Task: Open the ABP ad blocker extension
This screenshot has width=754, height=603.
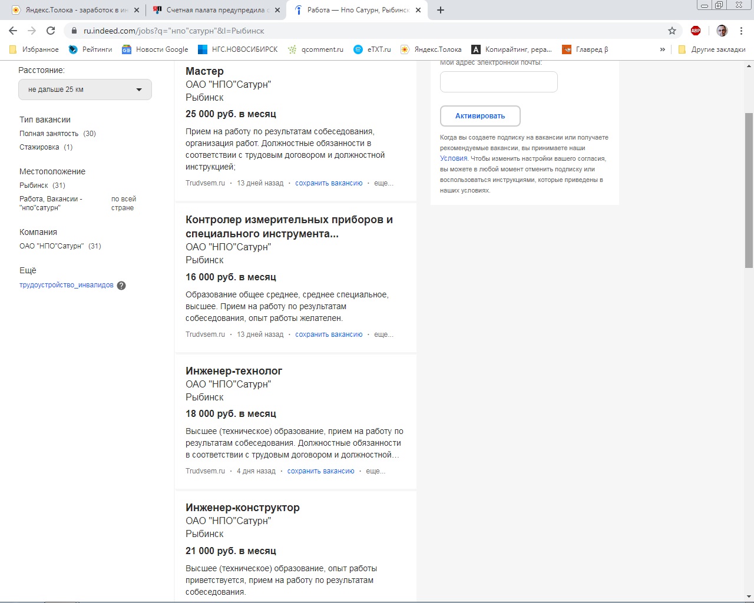Action: (x=696, y=31)
